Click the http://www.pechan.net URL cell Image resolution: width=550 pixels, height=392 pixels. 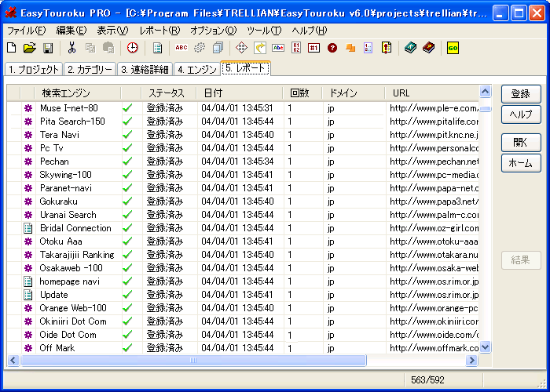(434, 162)
